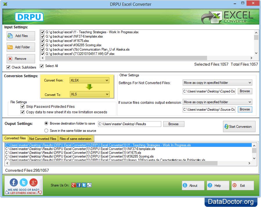
Task: Uncheck the Communication Plan_U of Alaska.xls checkbox
Action: coord(42,49)
